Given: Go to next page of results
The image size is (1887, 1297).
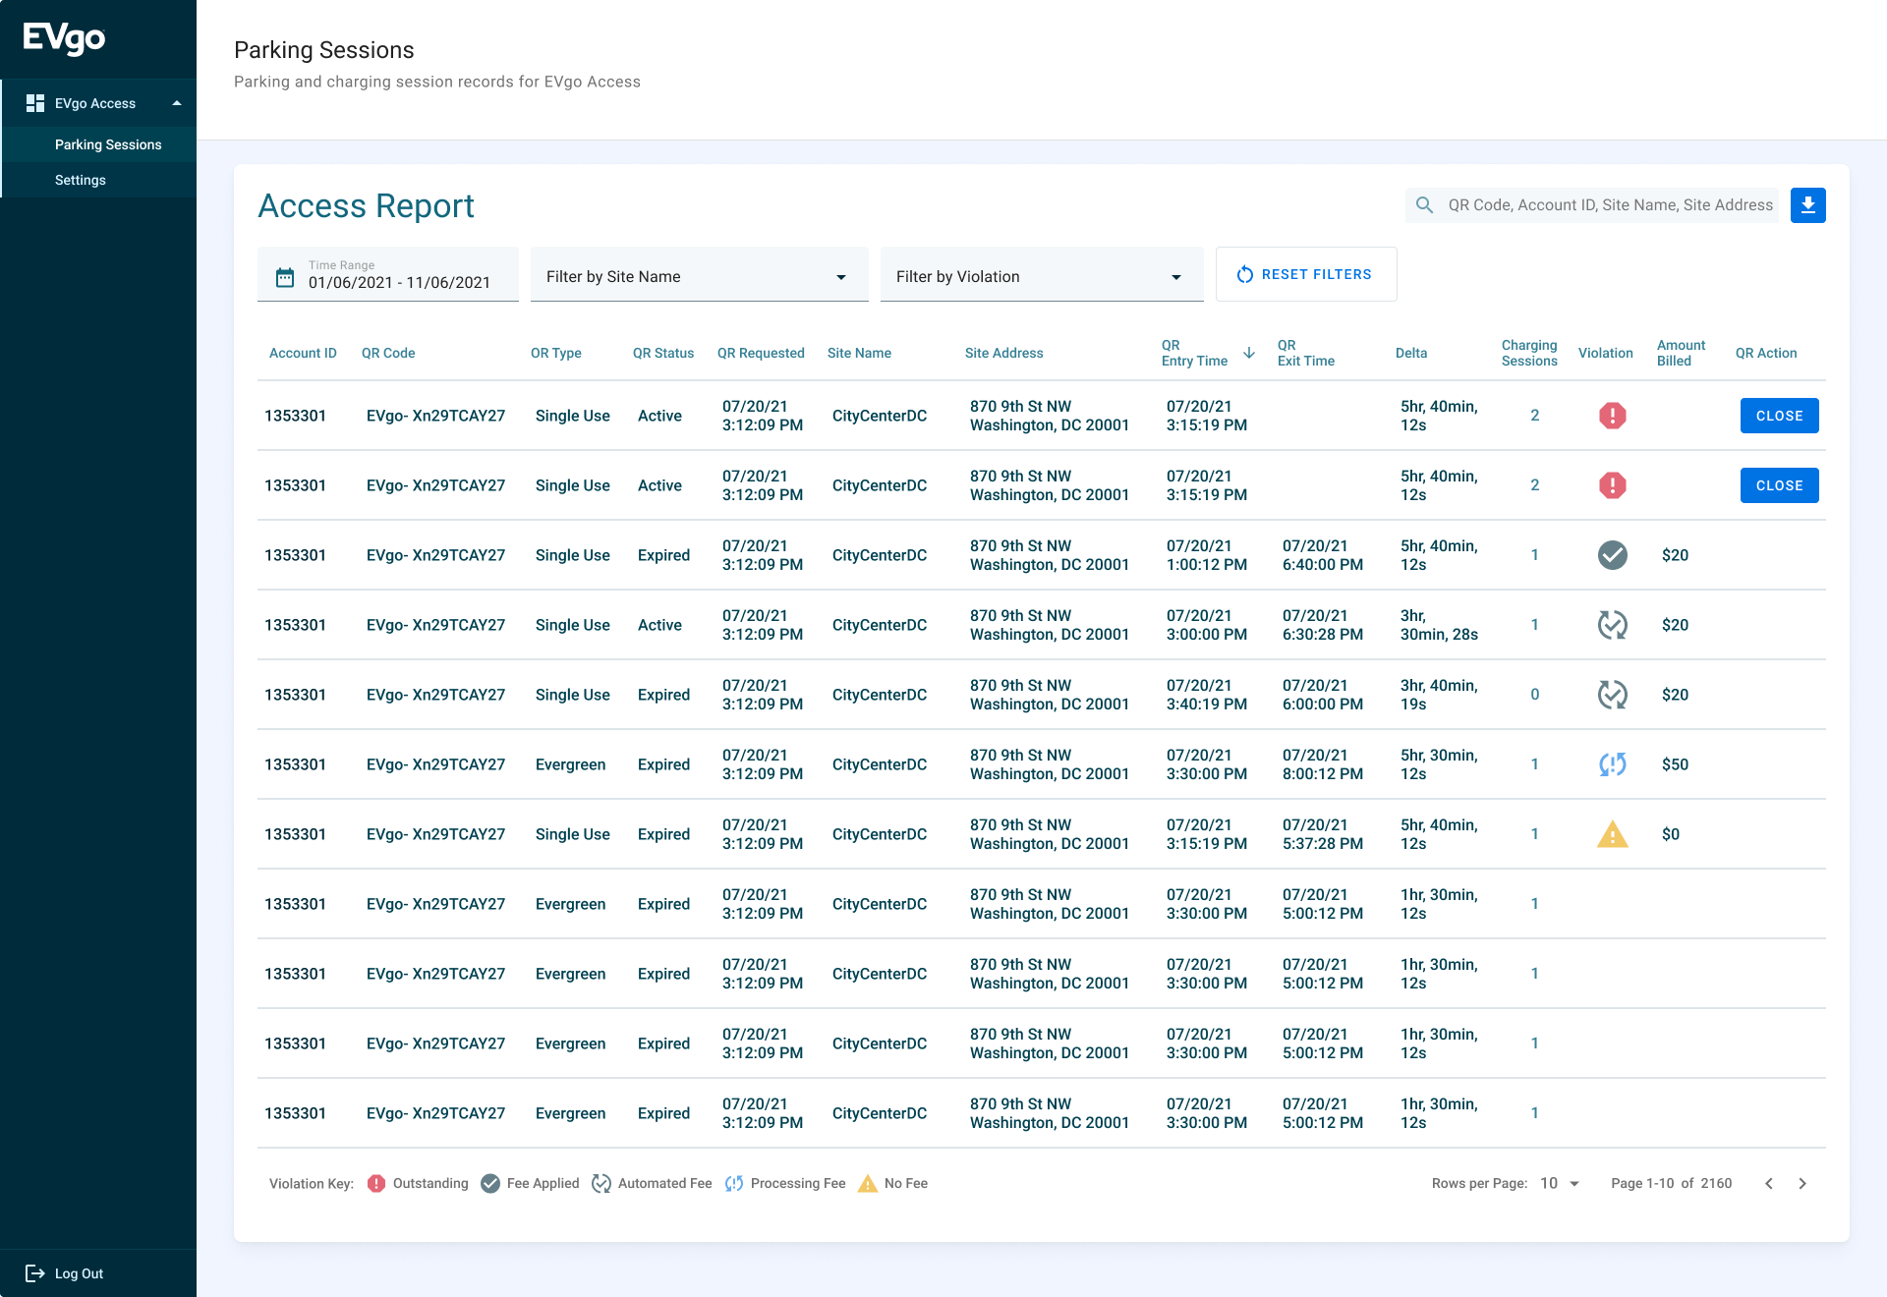Looking at the screenshot, I should (x=1801, y=1183).
